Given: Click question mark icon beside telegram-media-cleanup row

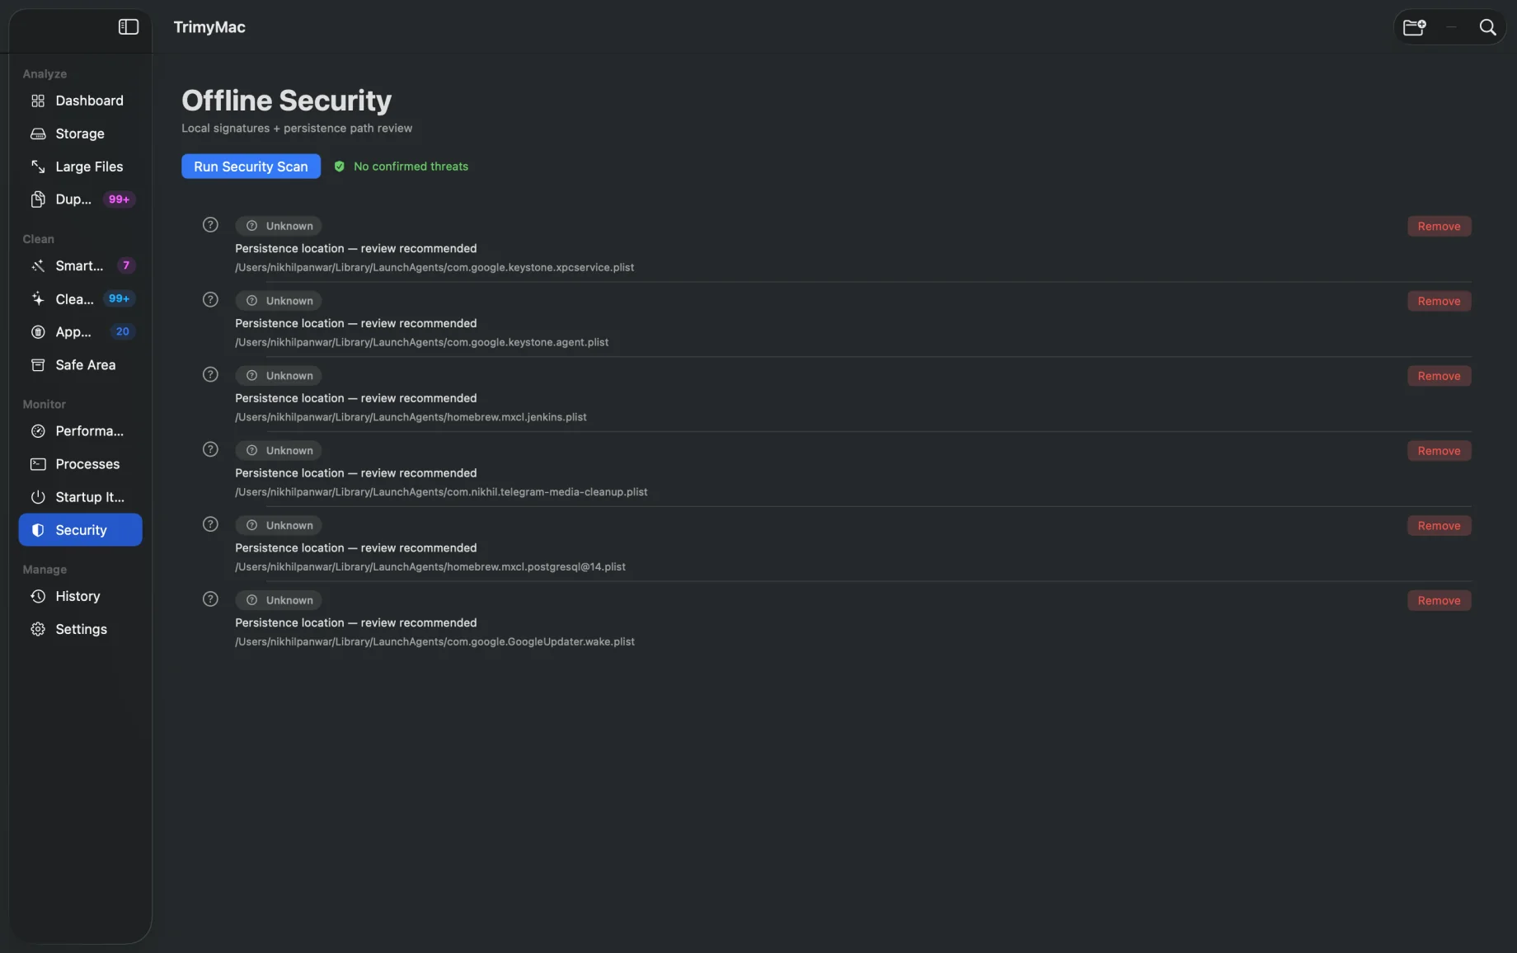Looking at the screenshot, I should [210, 450].
